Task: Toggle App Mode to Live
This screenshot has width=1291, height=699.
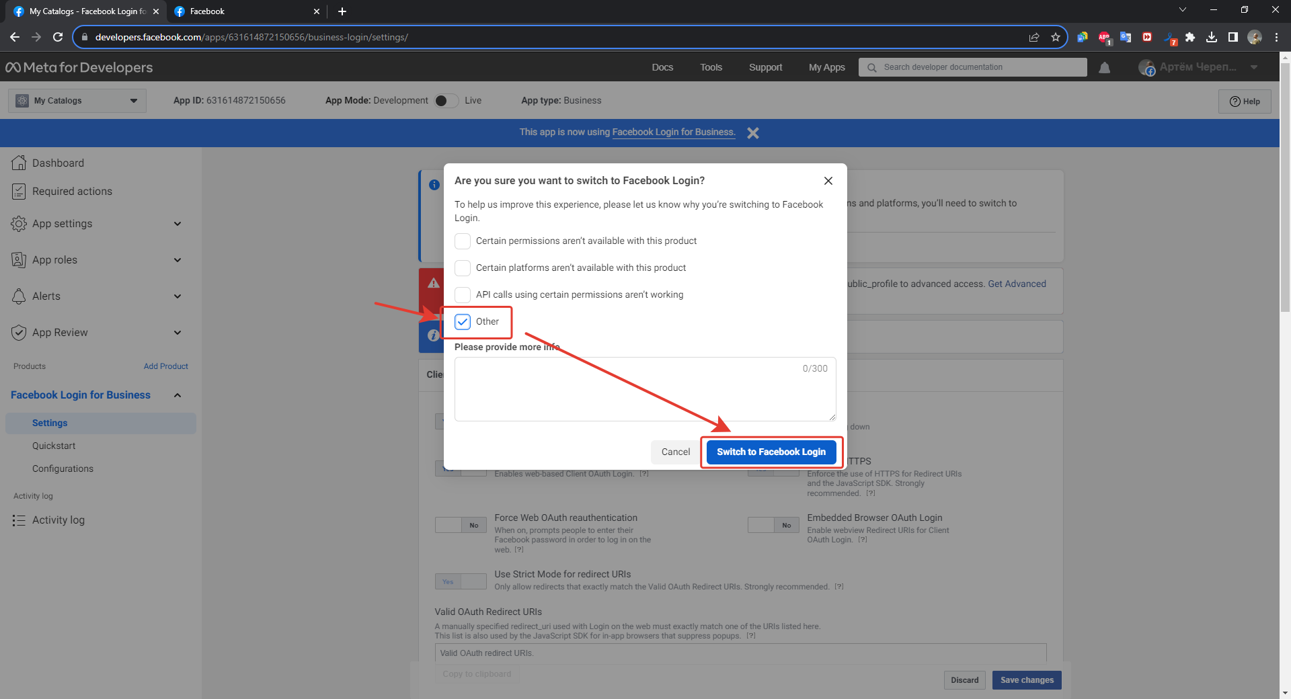Action: point(446,101)
